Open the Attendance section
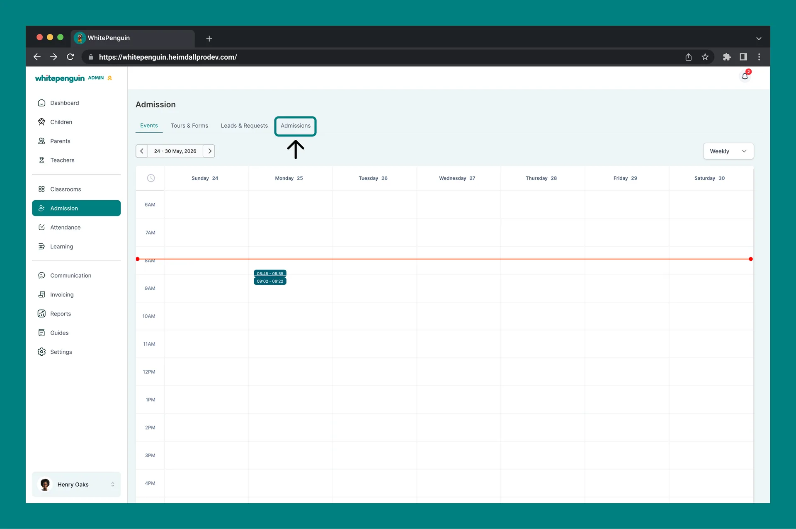This screenshot has height=529, width=796. 76,227
